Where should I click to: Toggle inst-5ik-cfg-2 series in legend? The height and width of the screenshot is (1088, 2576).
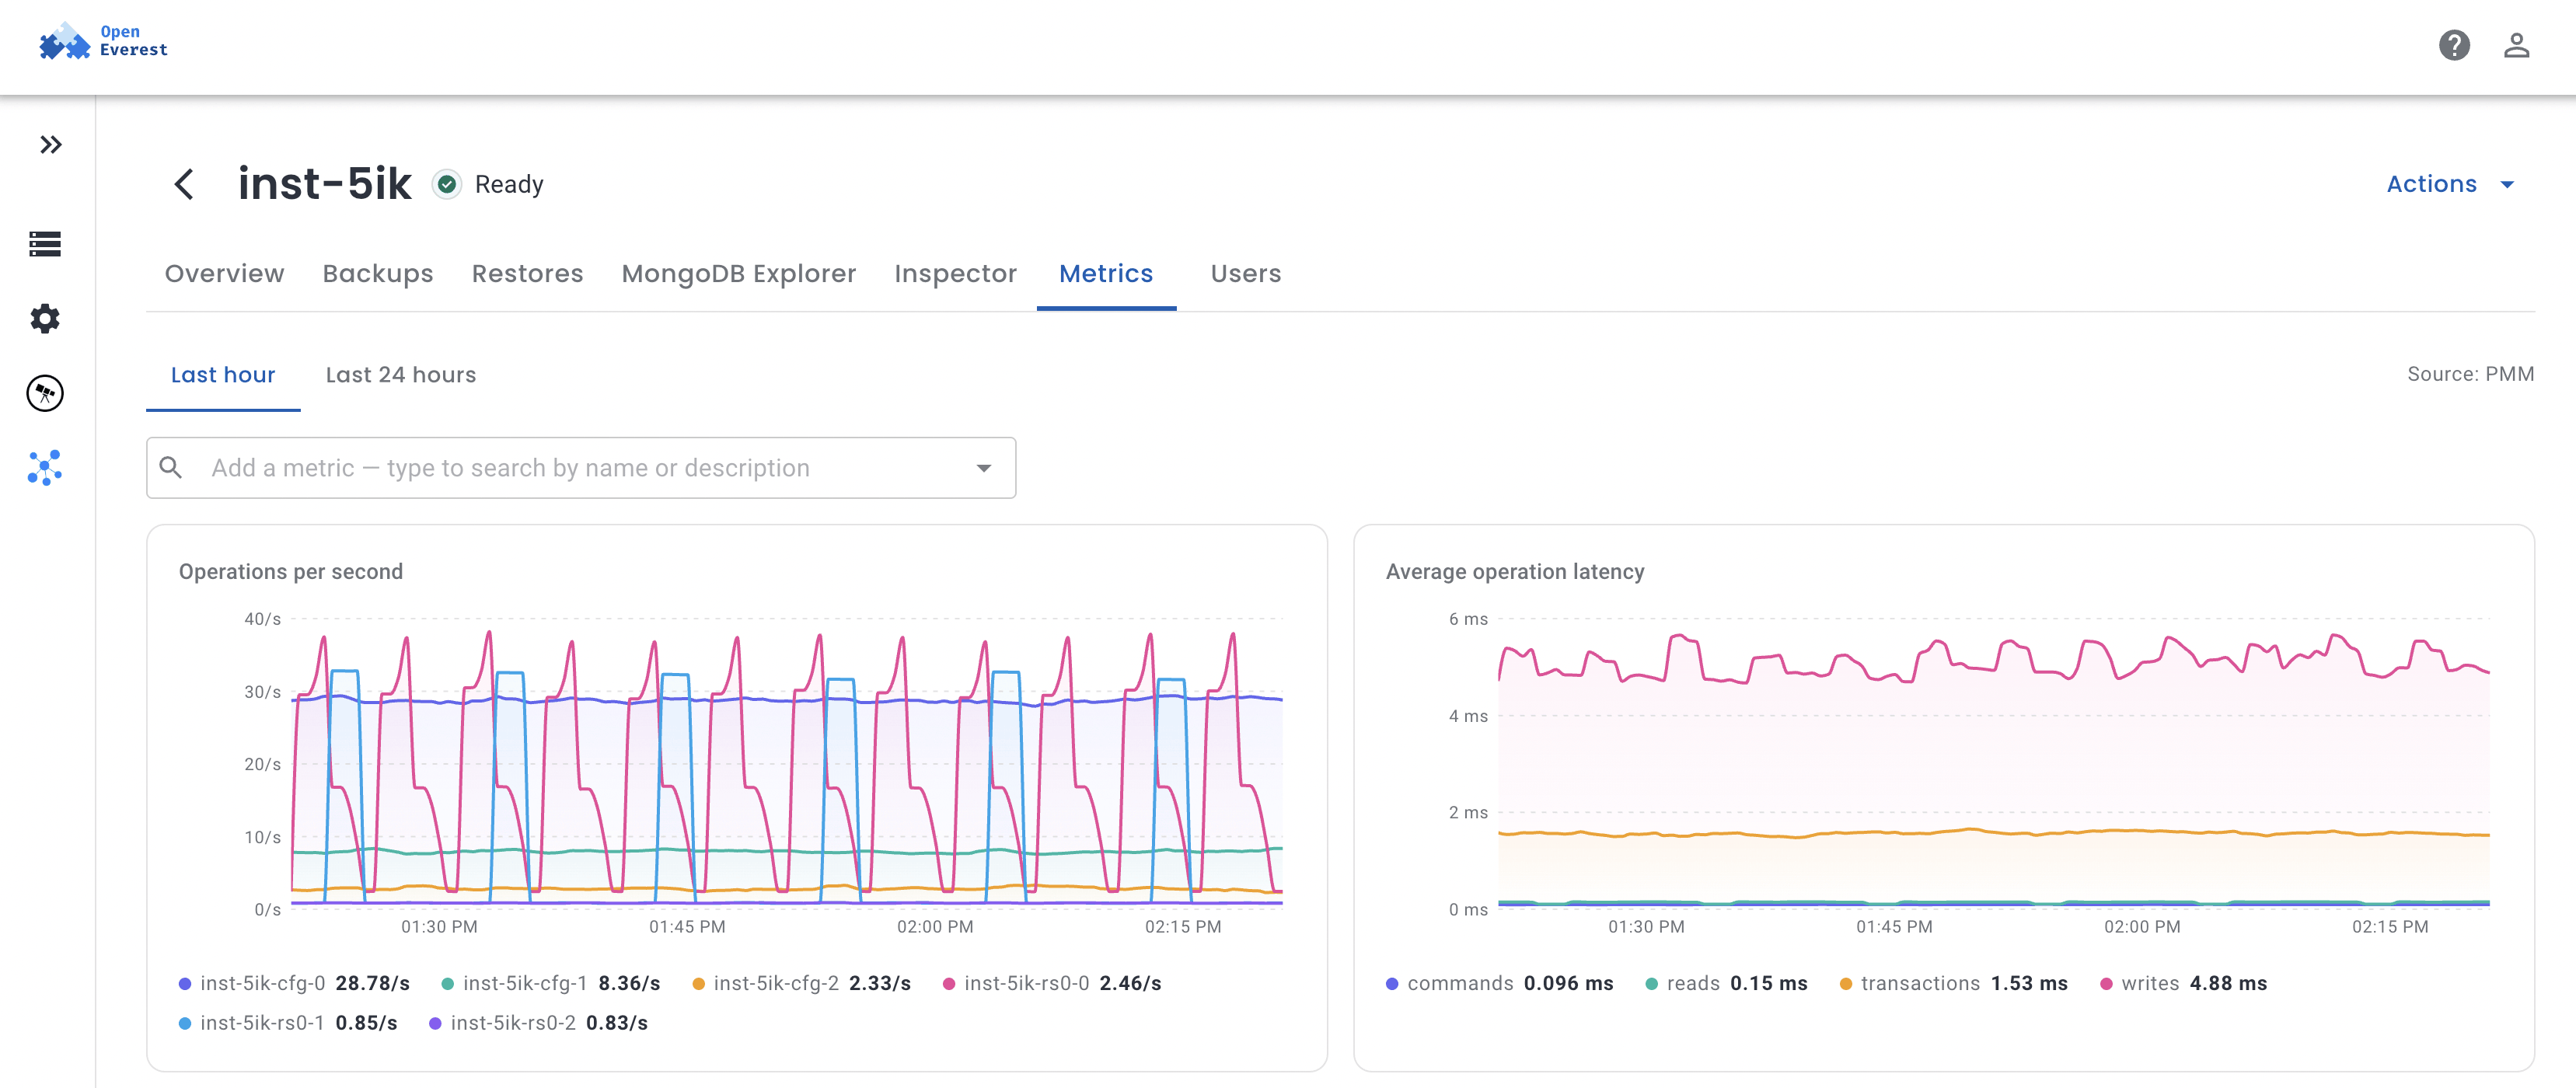click(x=802, y=983)
